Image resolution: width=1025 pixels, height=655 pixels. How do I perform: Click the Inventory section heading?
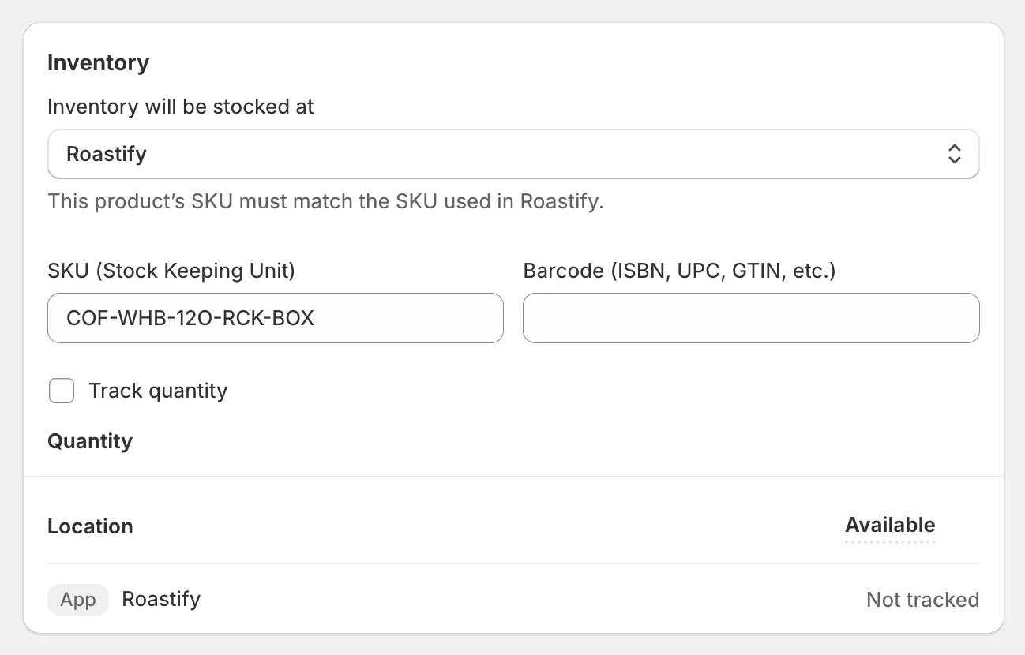point(98,62)
